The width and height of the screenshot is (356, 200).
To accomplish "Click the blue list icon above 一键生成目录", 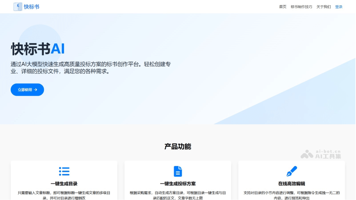I will (64, 171).
